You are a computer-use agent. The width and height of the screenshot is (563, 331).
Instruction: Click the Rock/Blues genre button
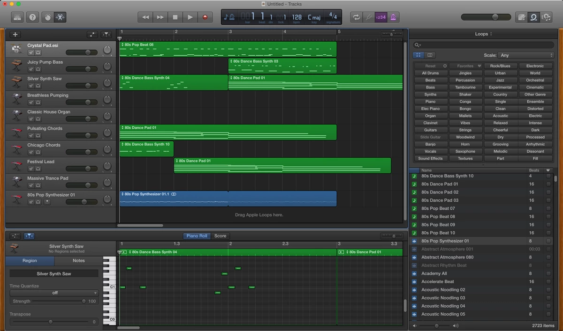[x=500, y=66]
